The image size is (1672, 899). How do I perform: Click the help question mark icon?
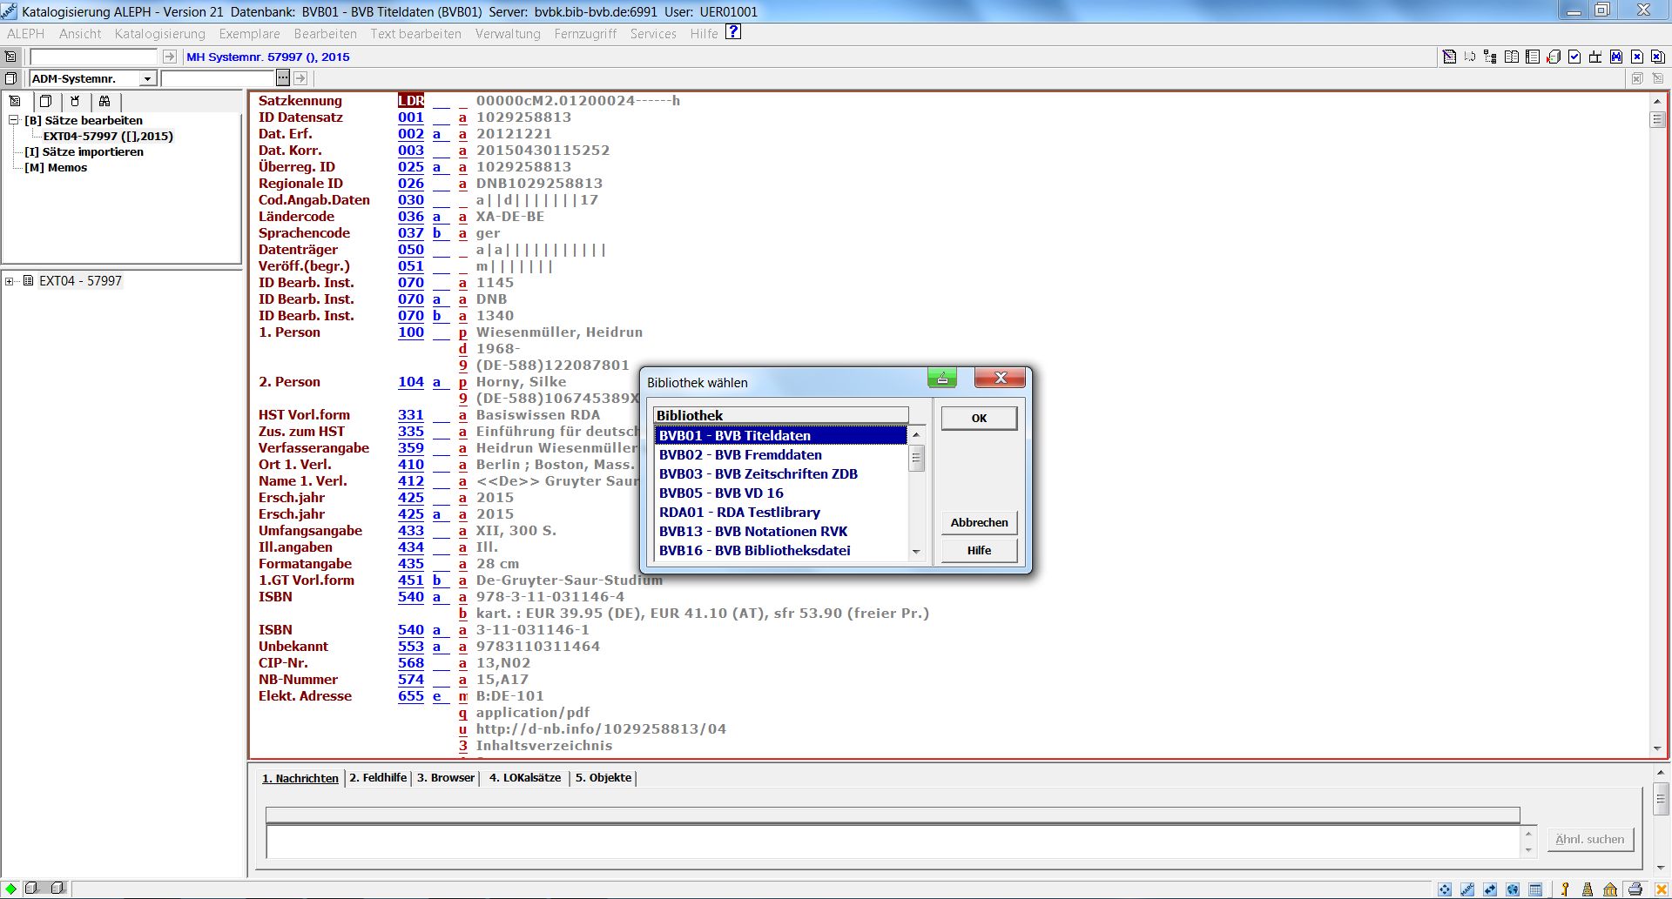coord(733,32)
